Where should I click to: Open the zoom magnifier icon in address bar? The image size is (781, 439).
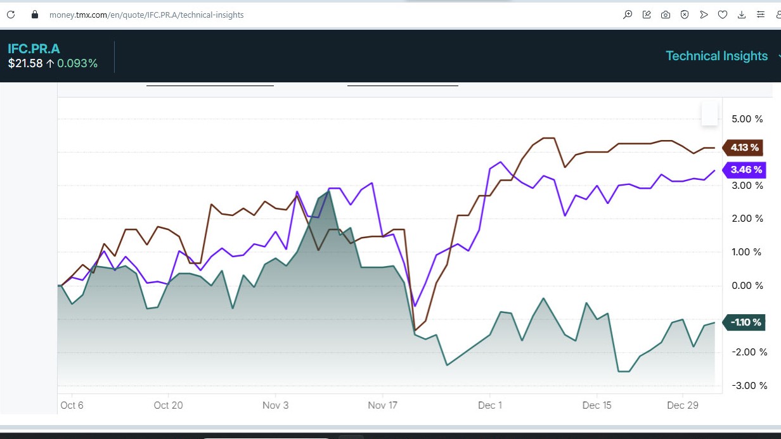click(x=628, y=15)
